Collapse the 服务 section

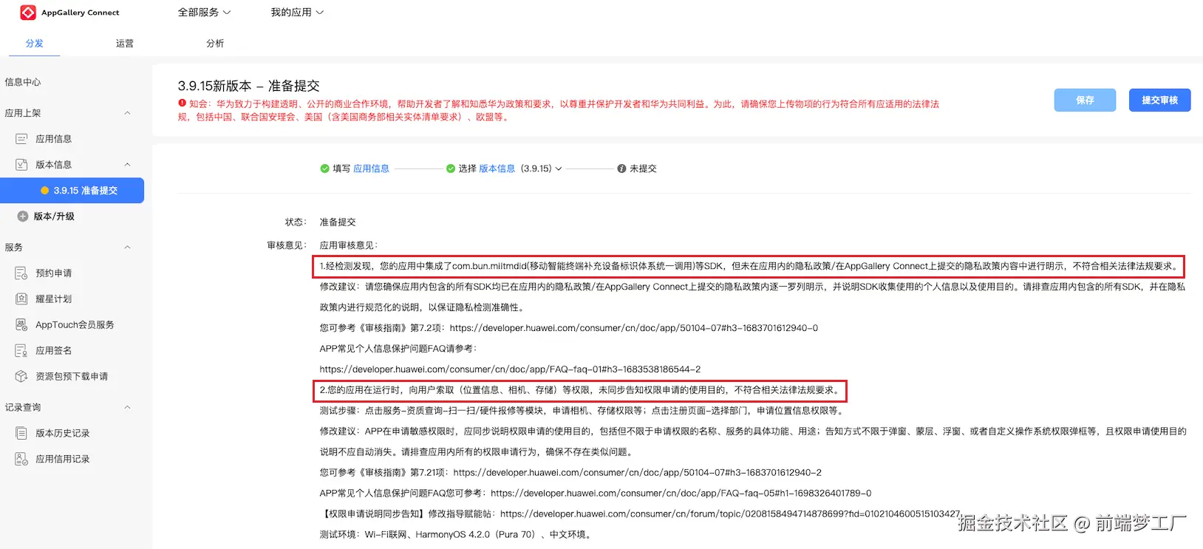[x=127, y=248]
